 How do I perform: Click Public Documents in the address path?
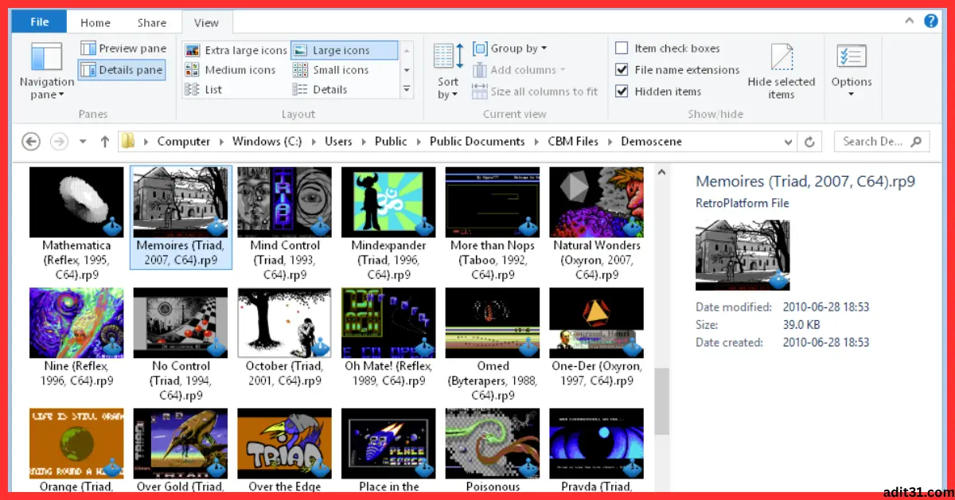coord(477,142)
